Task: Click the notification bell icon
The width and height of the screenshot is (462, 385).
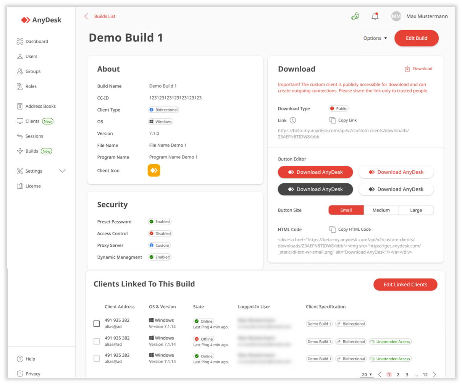Action: click(x=375, y=16)
